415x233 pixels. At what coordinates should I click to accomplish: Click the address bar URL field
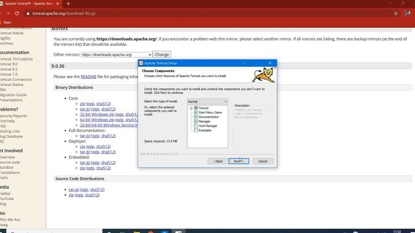pyautogui.click(x=206, y=13)
